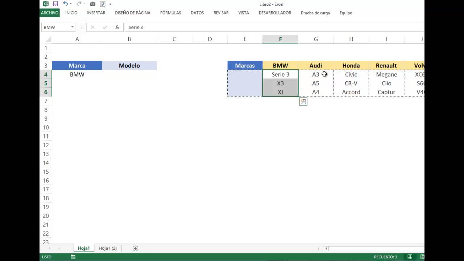This screenshot has height=261, width=464.
Task: Undo the last action
Action: click(65, 4)
